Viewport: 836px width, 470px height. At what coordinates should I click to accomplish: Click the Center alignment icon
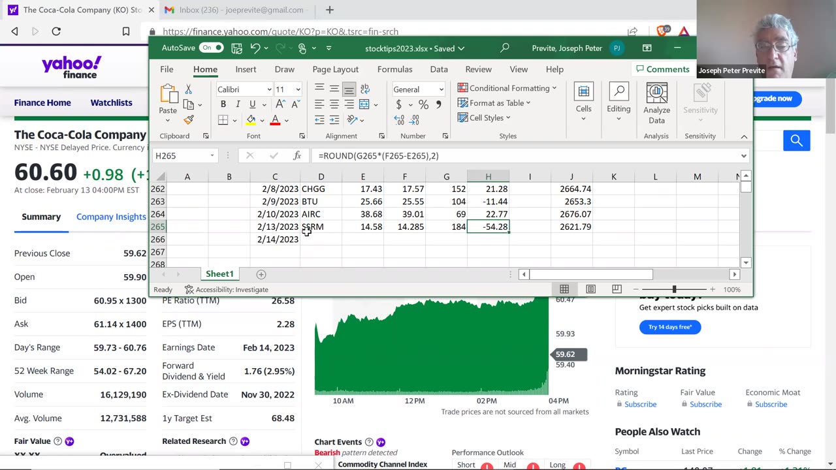334,104
